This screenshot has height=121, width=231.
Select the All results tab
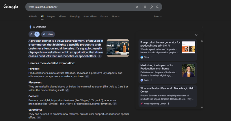(x=42, y=16)
